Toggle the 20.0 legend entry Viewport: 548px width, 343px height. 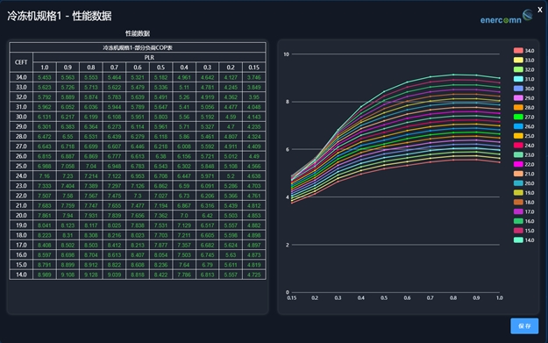point(523,183)
